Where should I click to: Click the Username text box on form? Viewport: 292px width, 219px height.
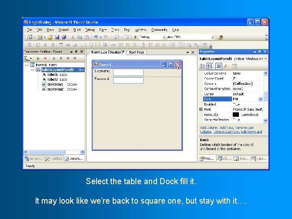coord(128,73)
